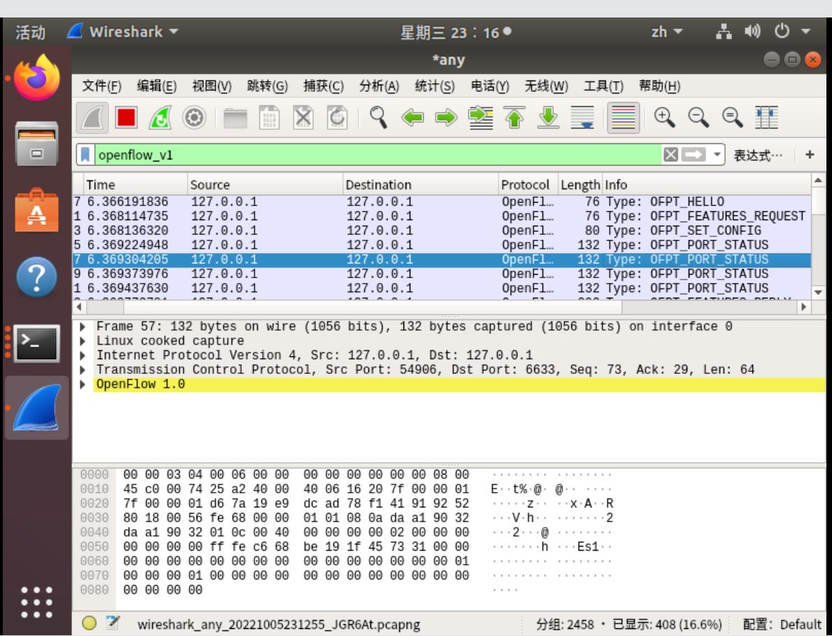Sort packets by Source column

coord(265,185)
